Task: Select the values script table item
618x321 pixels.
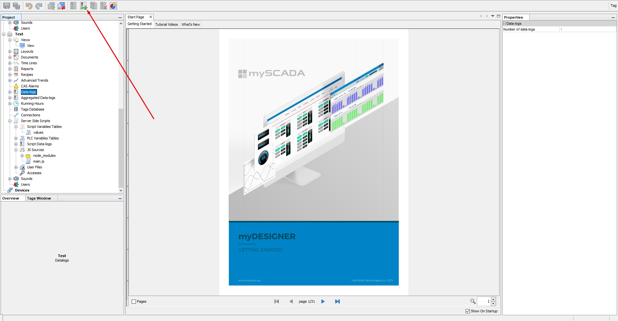Action: click(38, 132)
